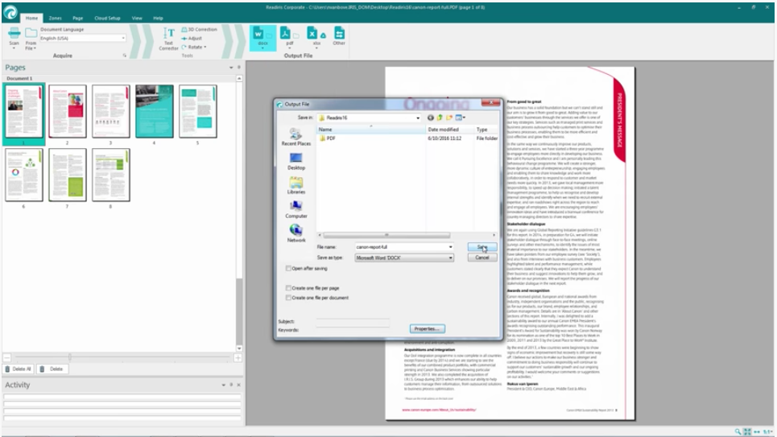The image size is (777, 437).
Task: Click the Back navigation icon in dialog
Action: 430,118
